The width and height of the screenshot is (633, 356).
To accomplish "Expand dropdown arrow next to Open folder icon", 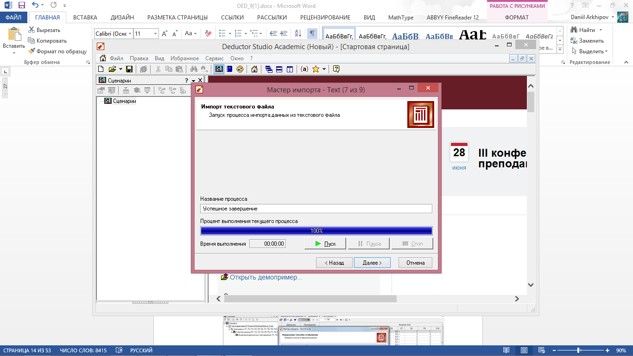I will tap(120, 69).
